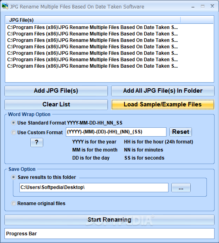The width and height of the screenshot is (219, 243).
Task: Click the application icon in the title bar
Action: coord(5,6)
